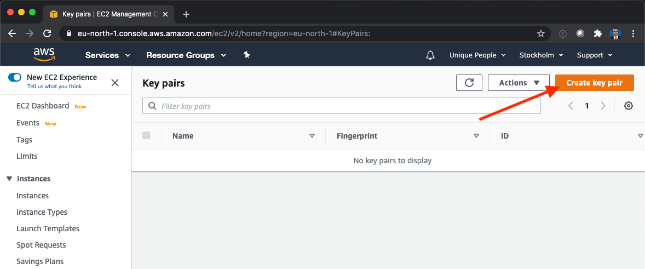Toggle the New EC2 Experience switch
Screen dimensions: 645x269
pyautogui.click(x=15, y=77)
